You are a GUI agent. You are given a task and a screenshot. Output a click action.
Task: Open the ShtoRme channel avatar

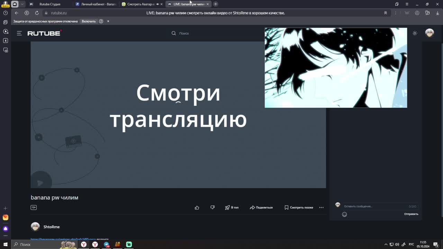click(35, 227)
